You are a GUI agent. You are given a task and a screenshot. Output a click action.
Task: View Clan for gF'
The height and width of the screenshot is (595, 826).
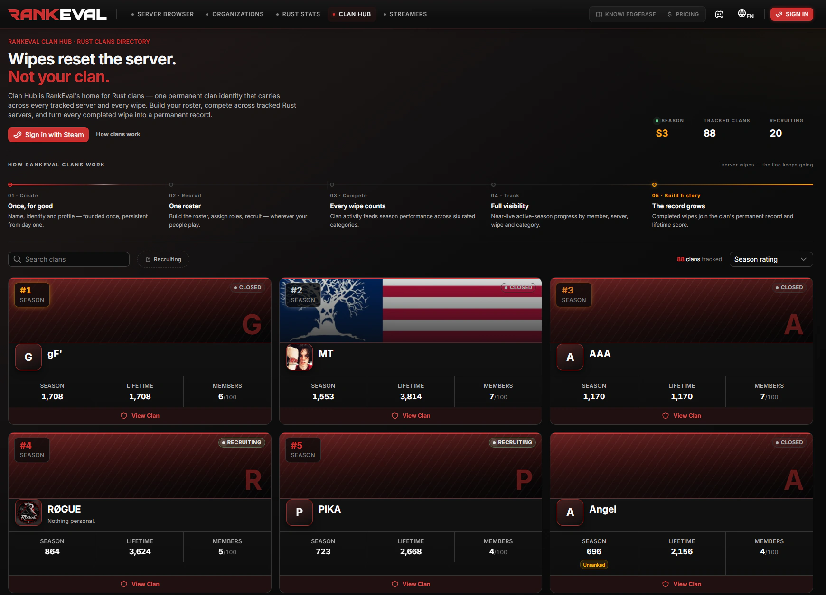140,416
